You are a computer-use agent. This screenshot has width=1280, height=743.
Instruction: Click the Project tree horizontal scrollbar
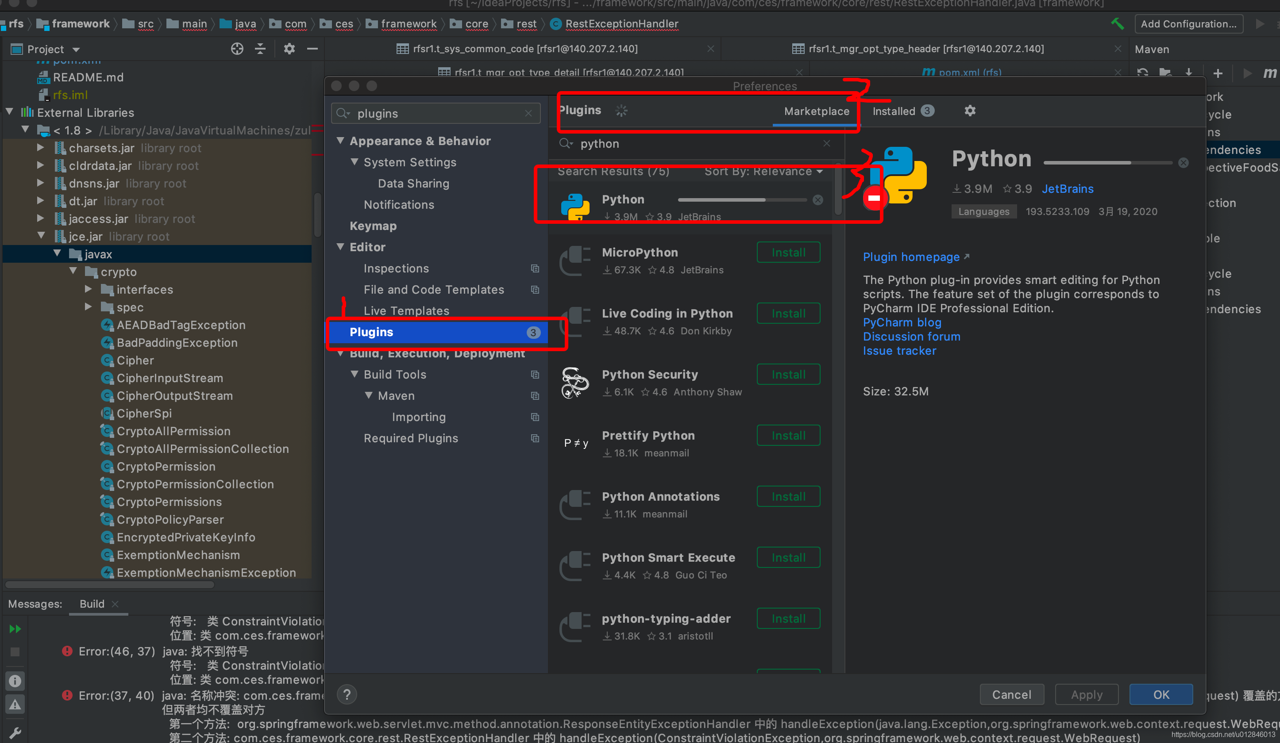pos(109,585)
